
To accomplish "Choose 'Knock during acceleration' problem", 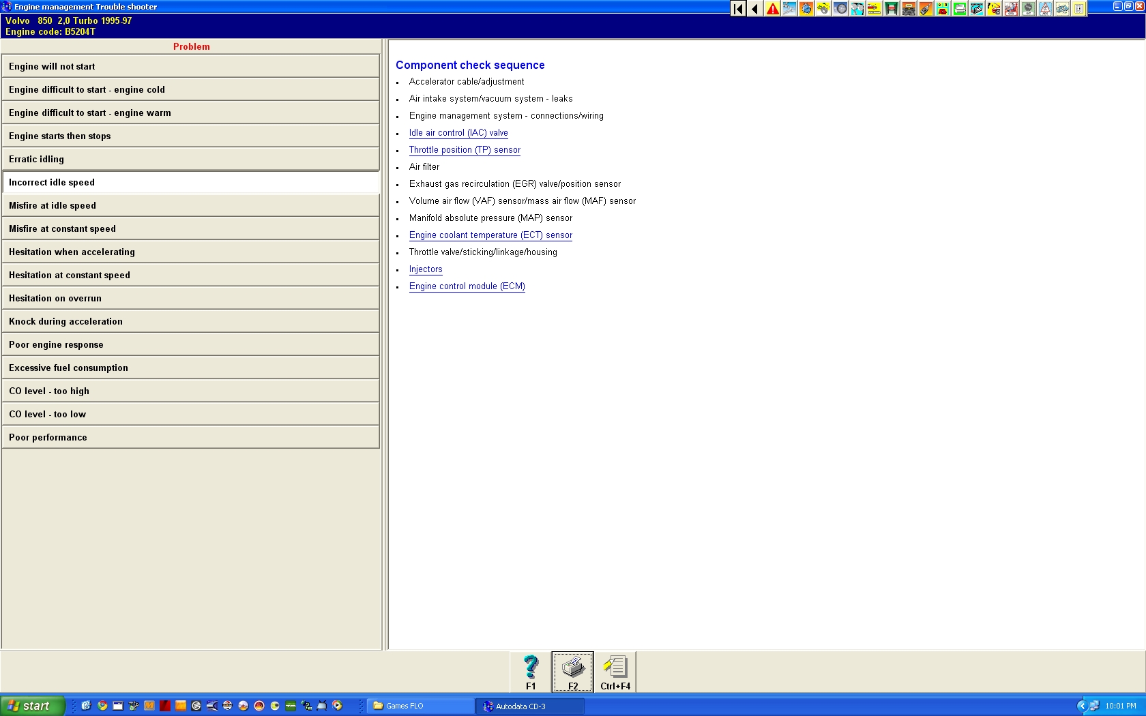I will pyautogui.click(x=190, y=321).
